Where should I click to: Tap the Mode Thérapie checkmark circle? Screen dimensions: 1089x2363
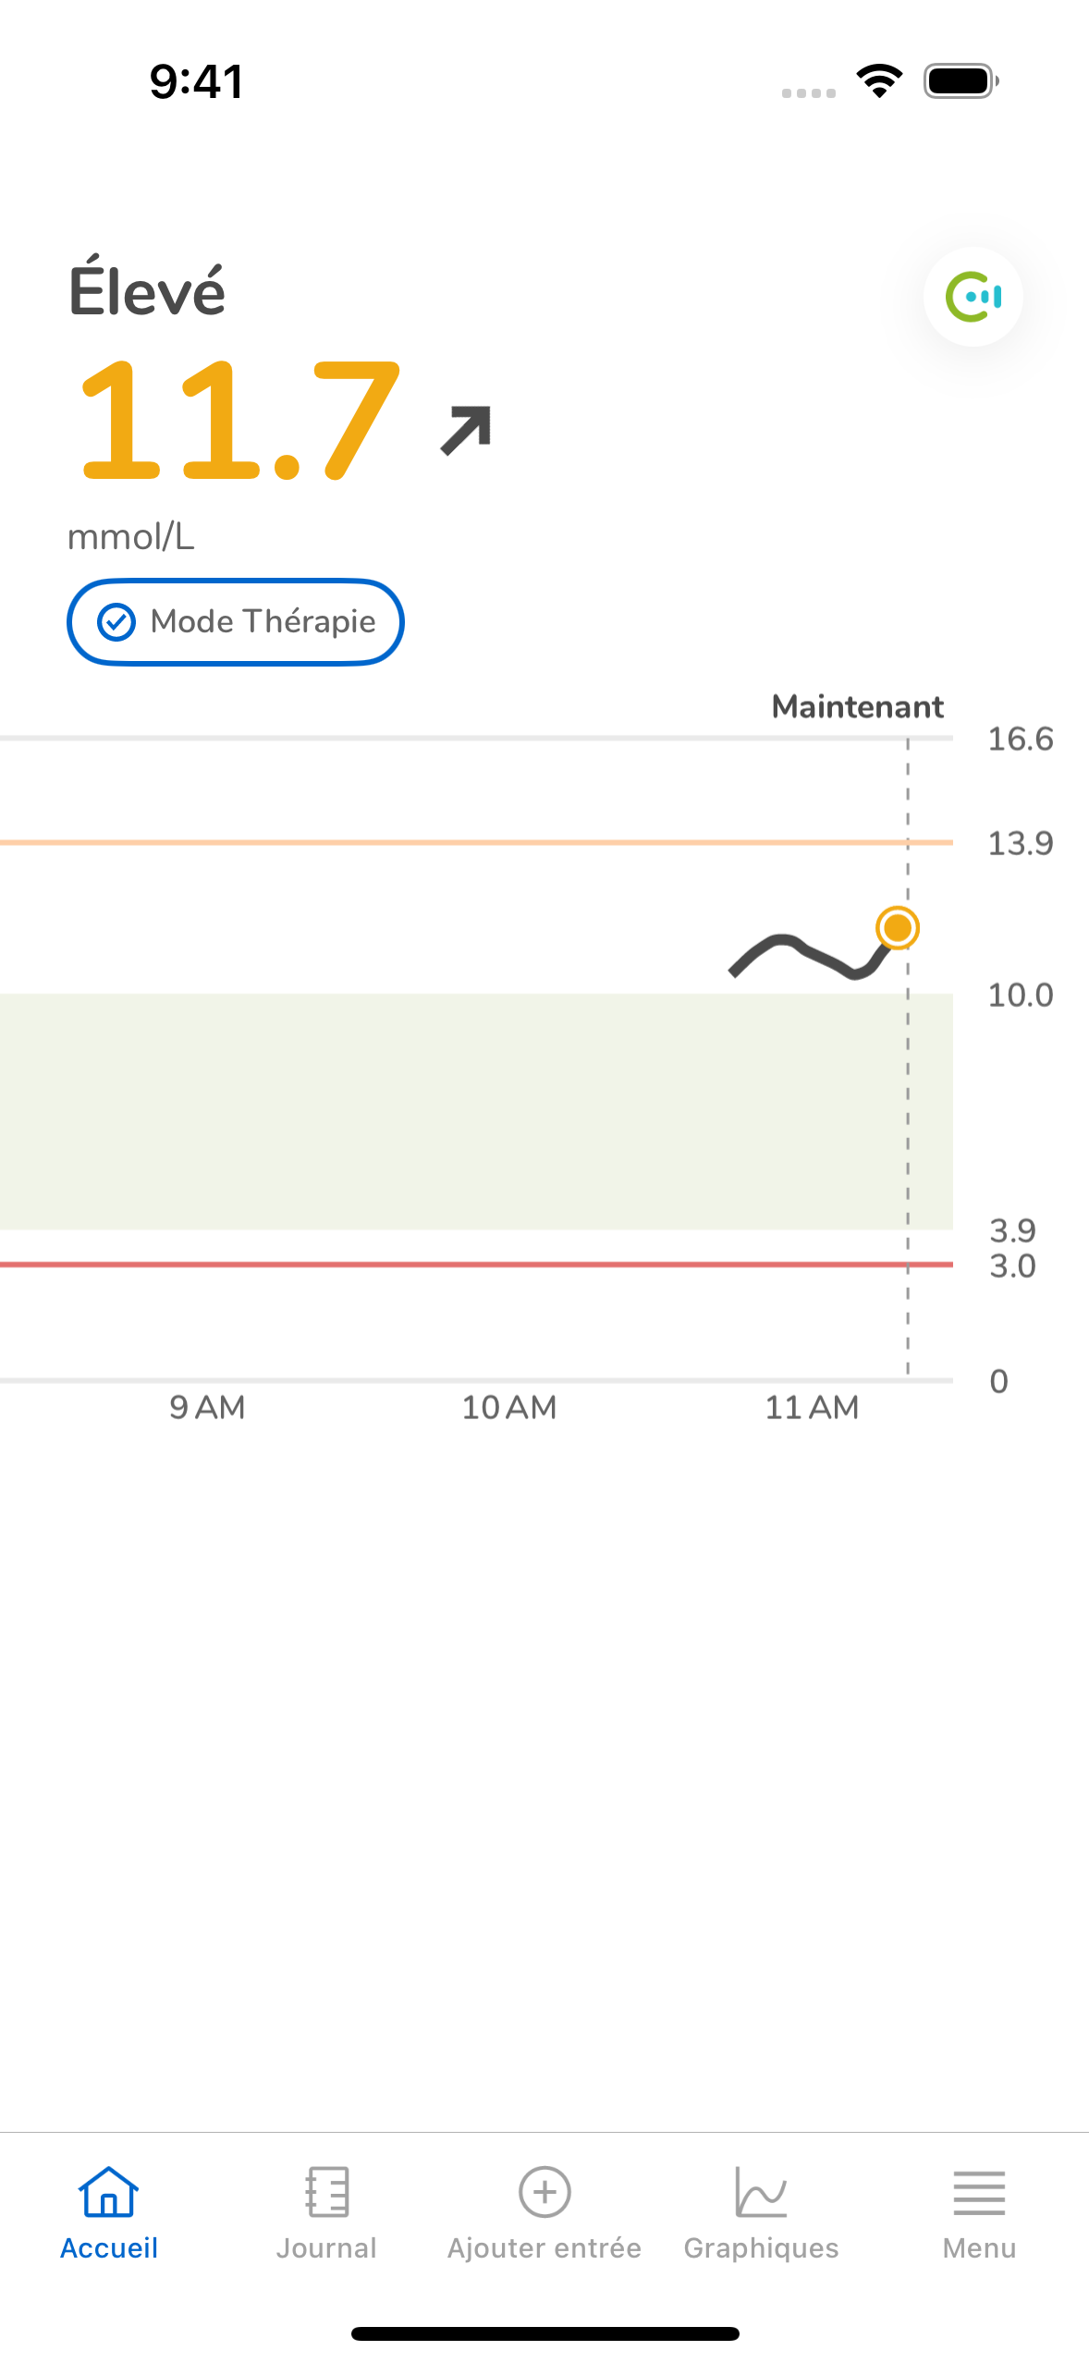coord(116,622)
